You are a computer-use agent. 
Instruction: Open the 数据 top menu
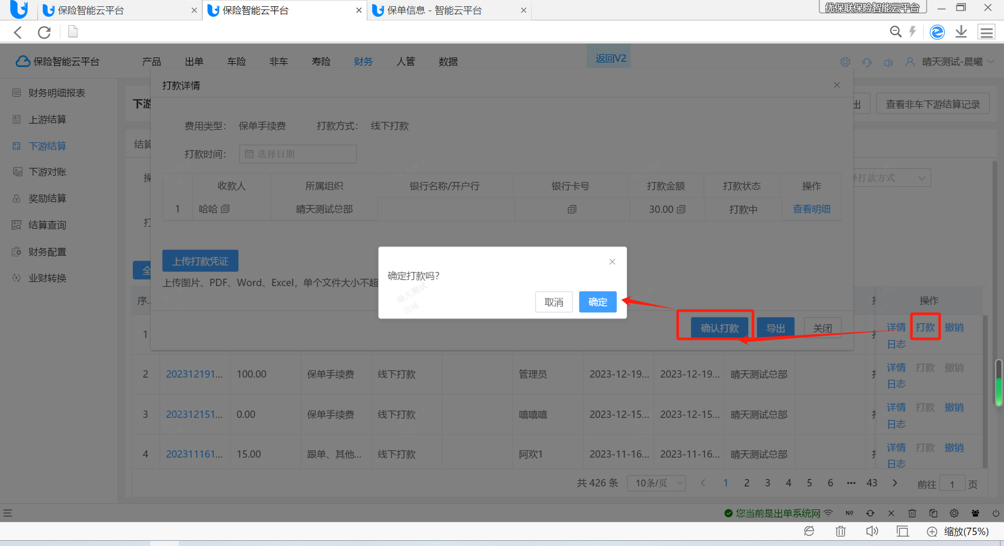pyautogui.click(x=448, y=62)
